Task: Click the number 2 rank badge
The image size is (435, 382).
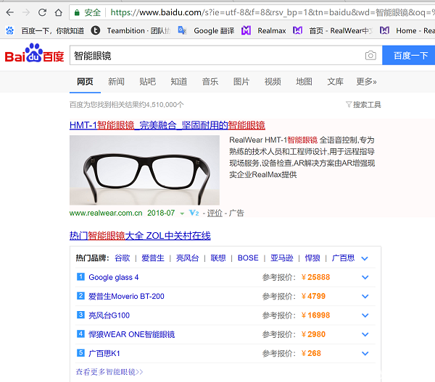Action: pyautogui.click(x=80, y=296)
